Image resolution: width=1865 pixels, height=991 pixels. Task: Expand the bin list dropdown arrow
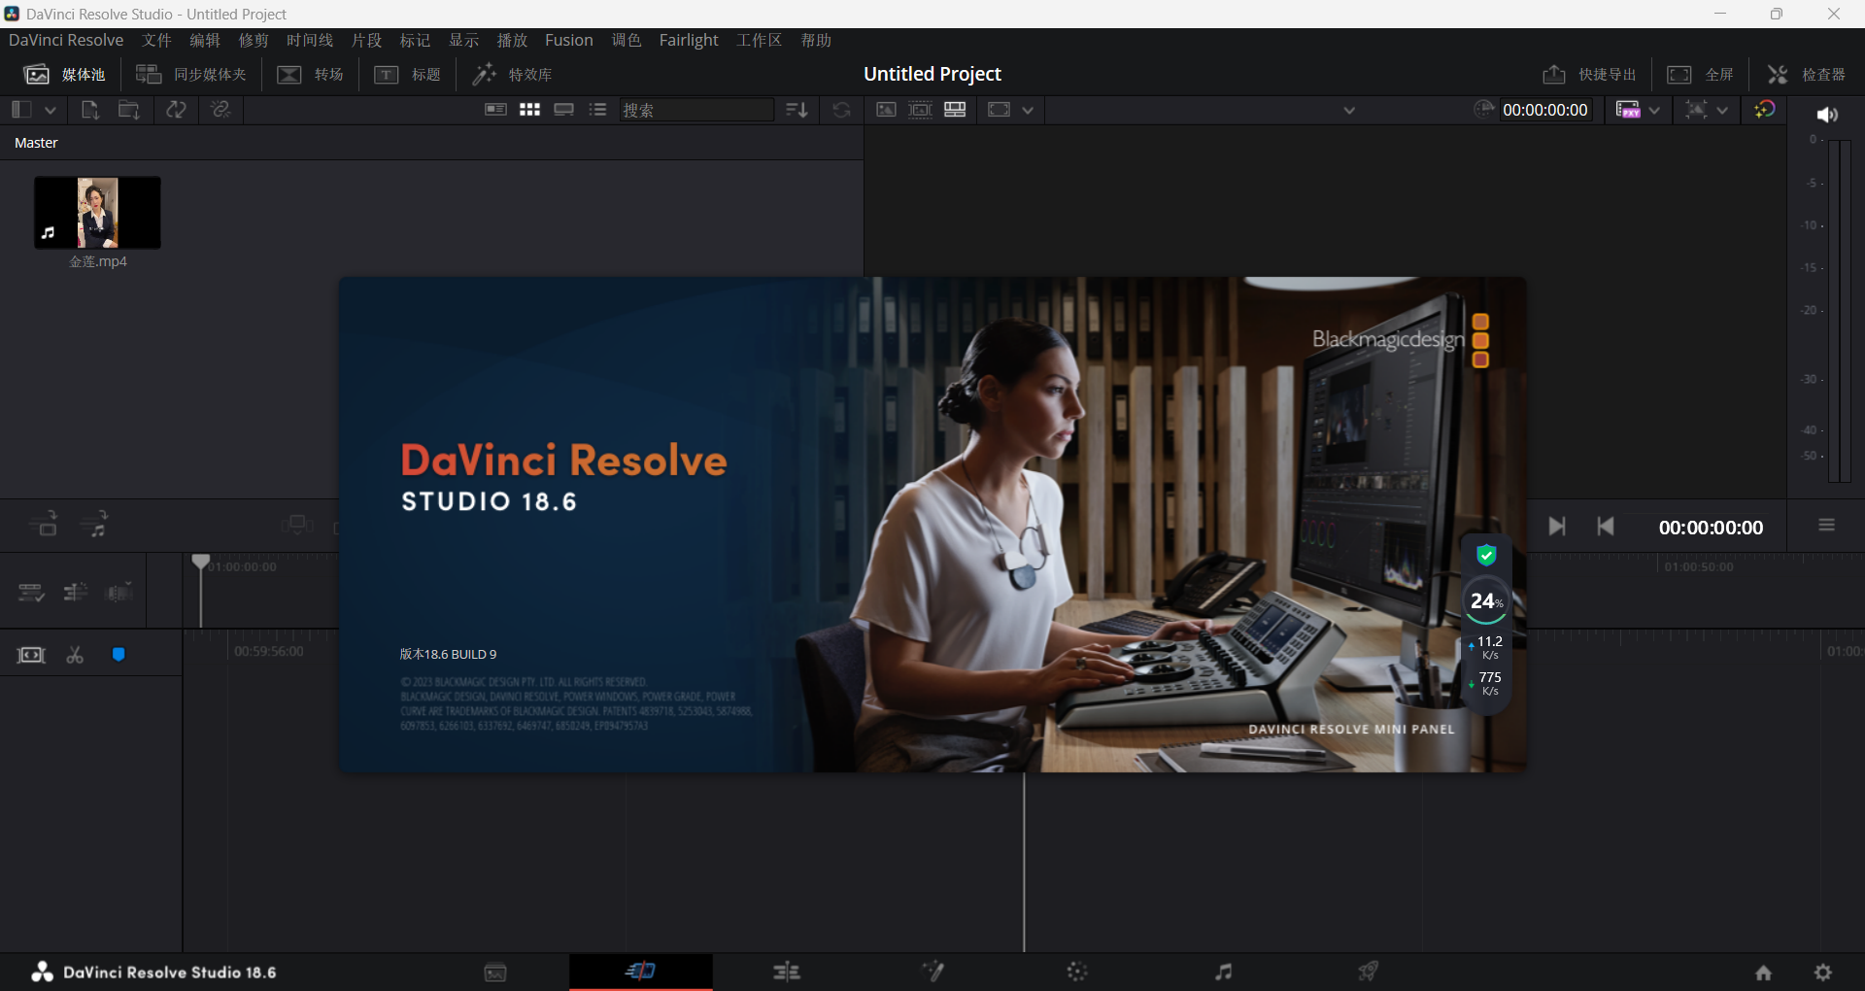[x=51, y=110]
